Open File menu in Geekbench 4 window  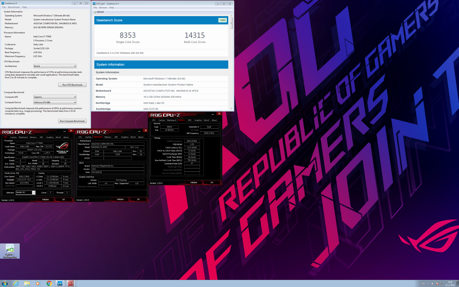4,7
